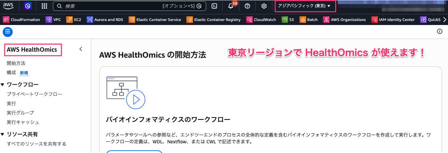
Task: Open the AWS HealthOmics navigation title link
Action: 32,50
